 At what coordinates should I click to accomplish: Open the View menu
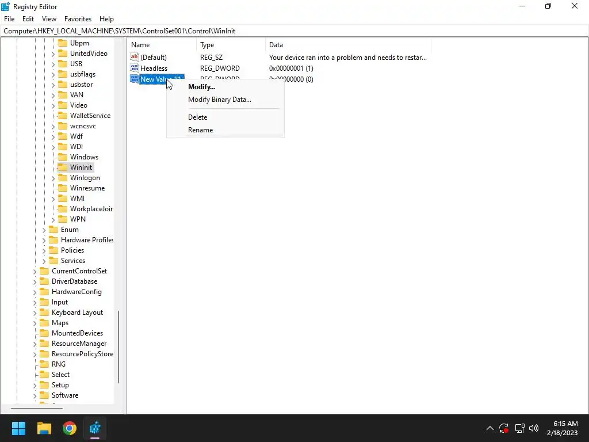[x=49, y=19]
